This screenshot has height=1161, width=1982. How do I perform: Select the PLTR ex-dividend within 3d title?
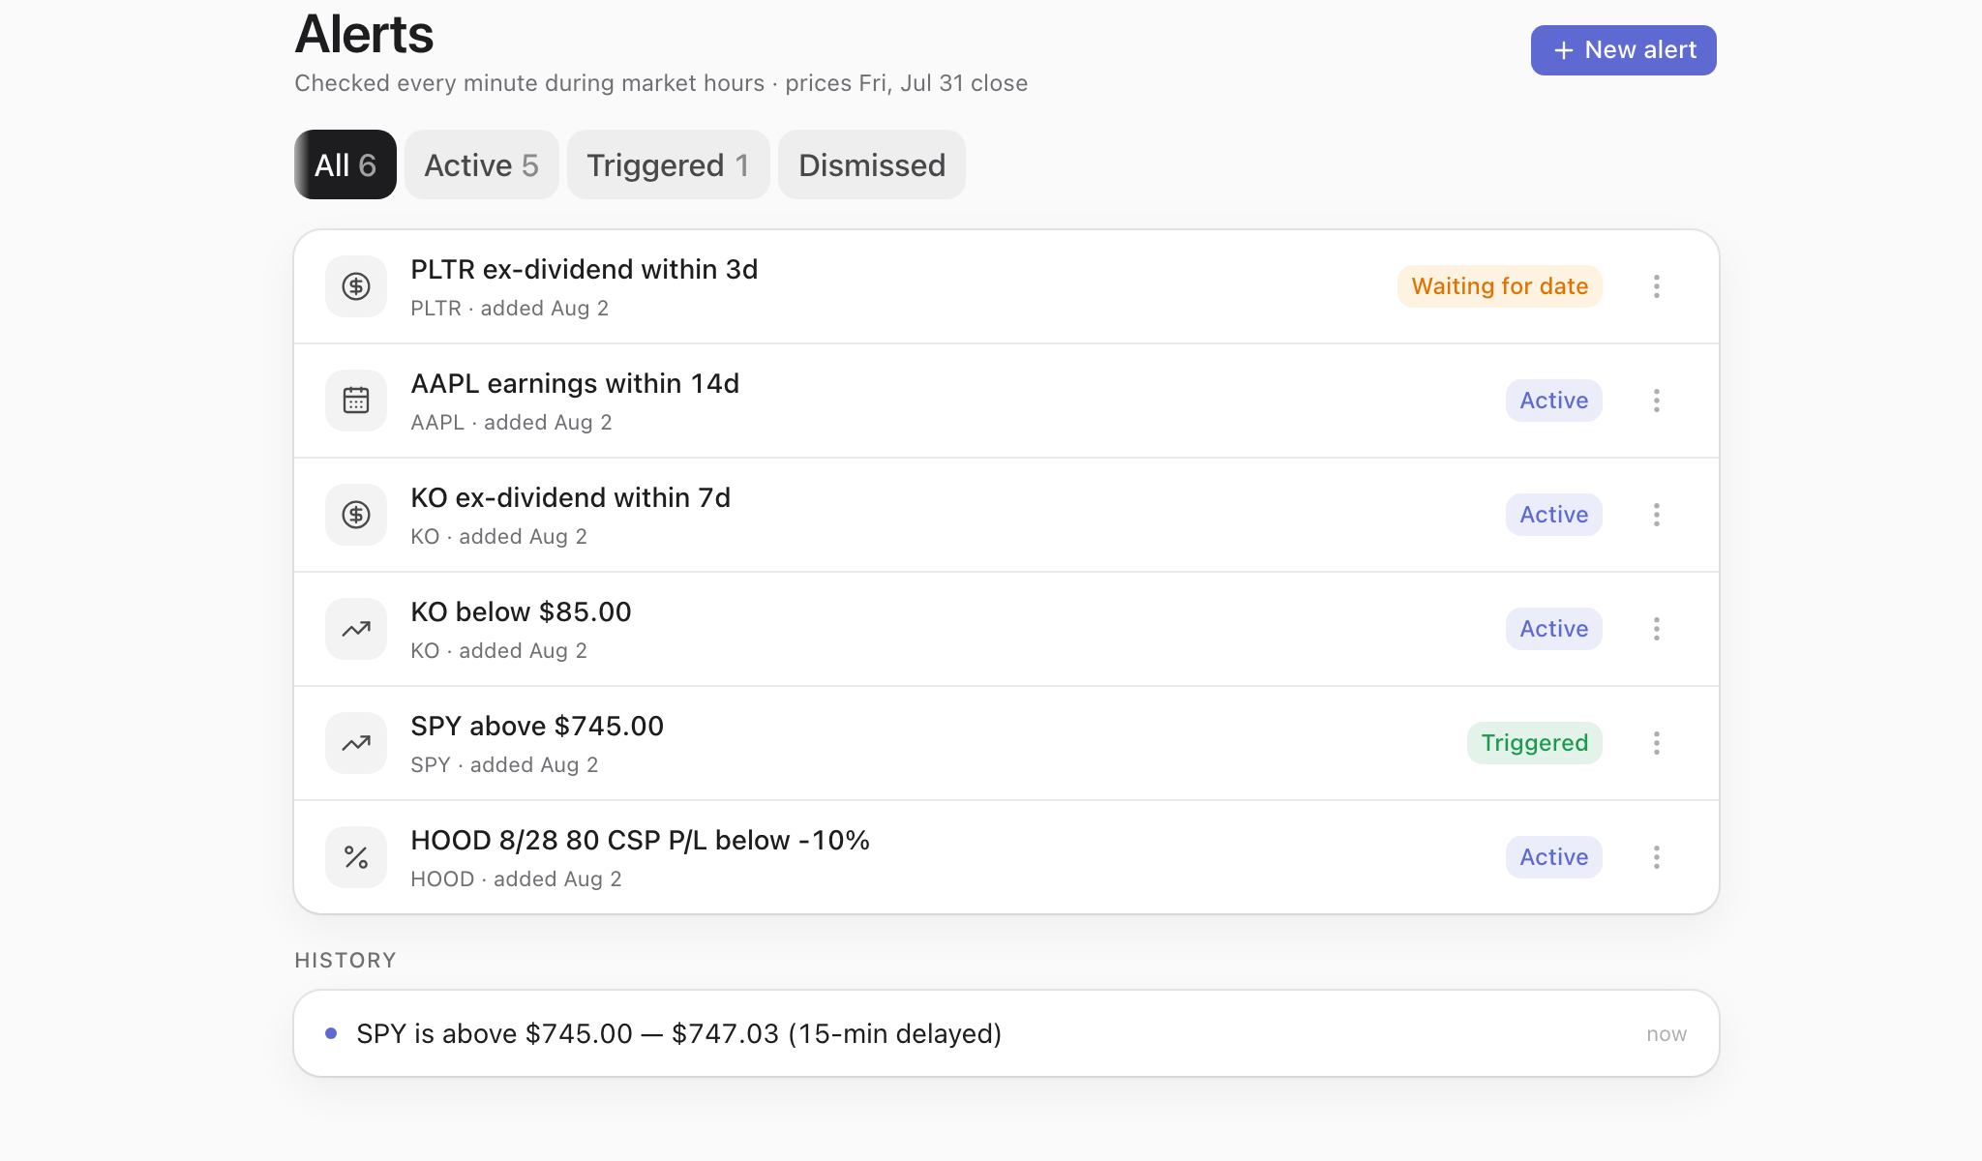coord(585,269)
